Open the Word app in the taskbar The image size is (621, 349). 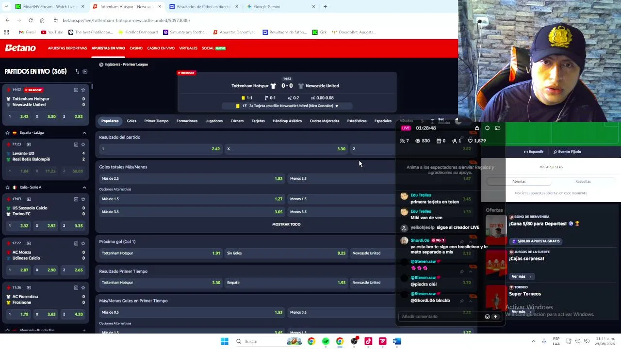point(397,341)
